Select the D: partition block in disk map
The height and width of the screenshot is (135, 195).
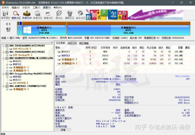[x=128, y=29]
